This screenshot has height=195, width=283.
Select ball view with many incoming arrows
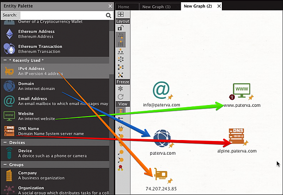tap(120, 129)
